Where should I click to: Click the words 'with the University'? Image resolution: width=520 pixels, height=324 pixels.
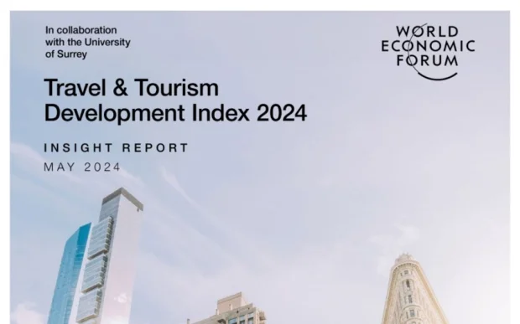pos(88,42)
